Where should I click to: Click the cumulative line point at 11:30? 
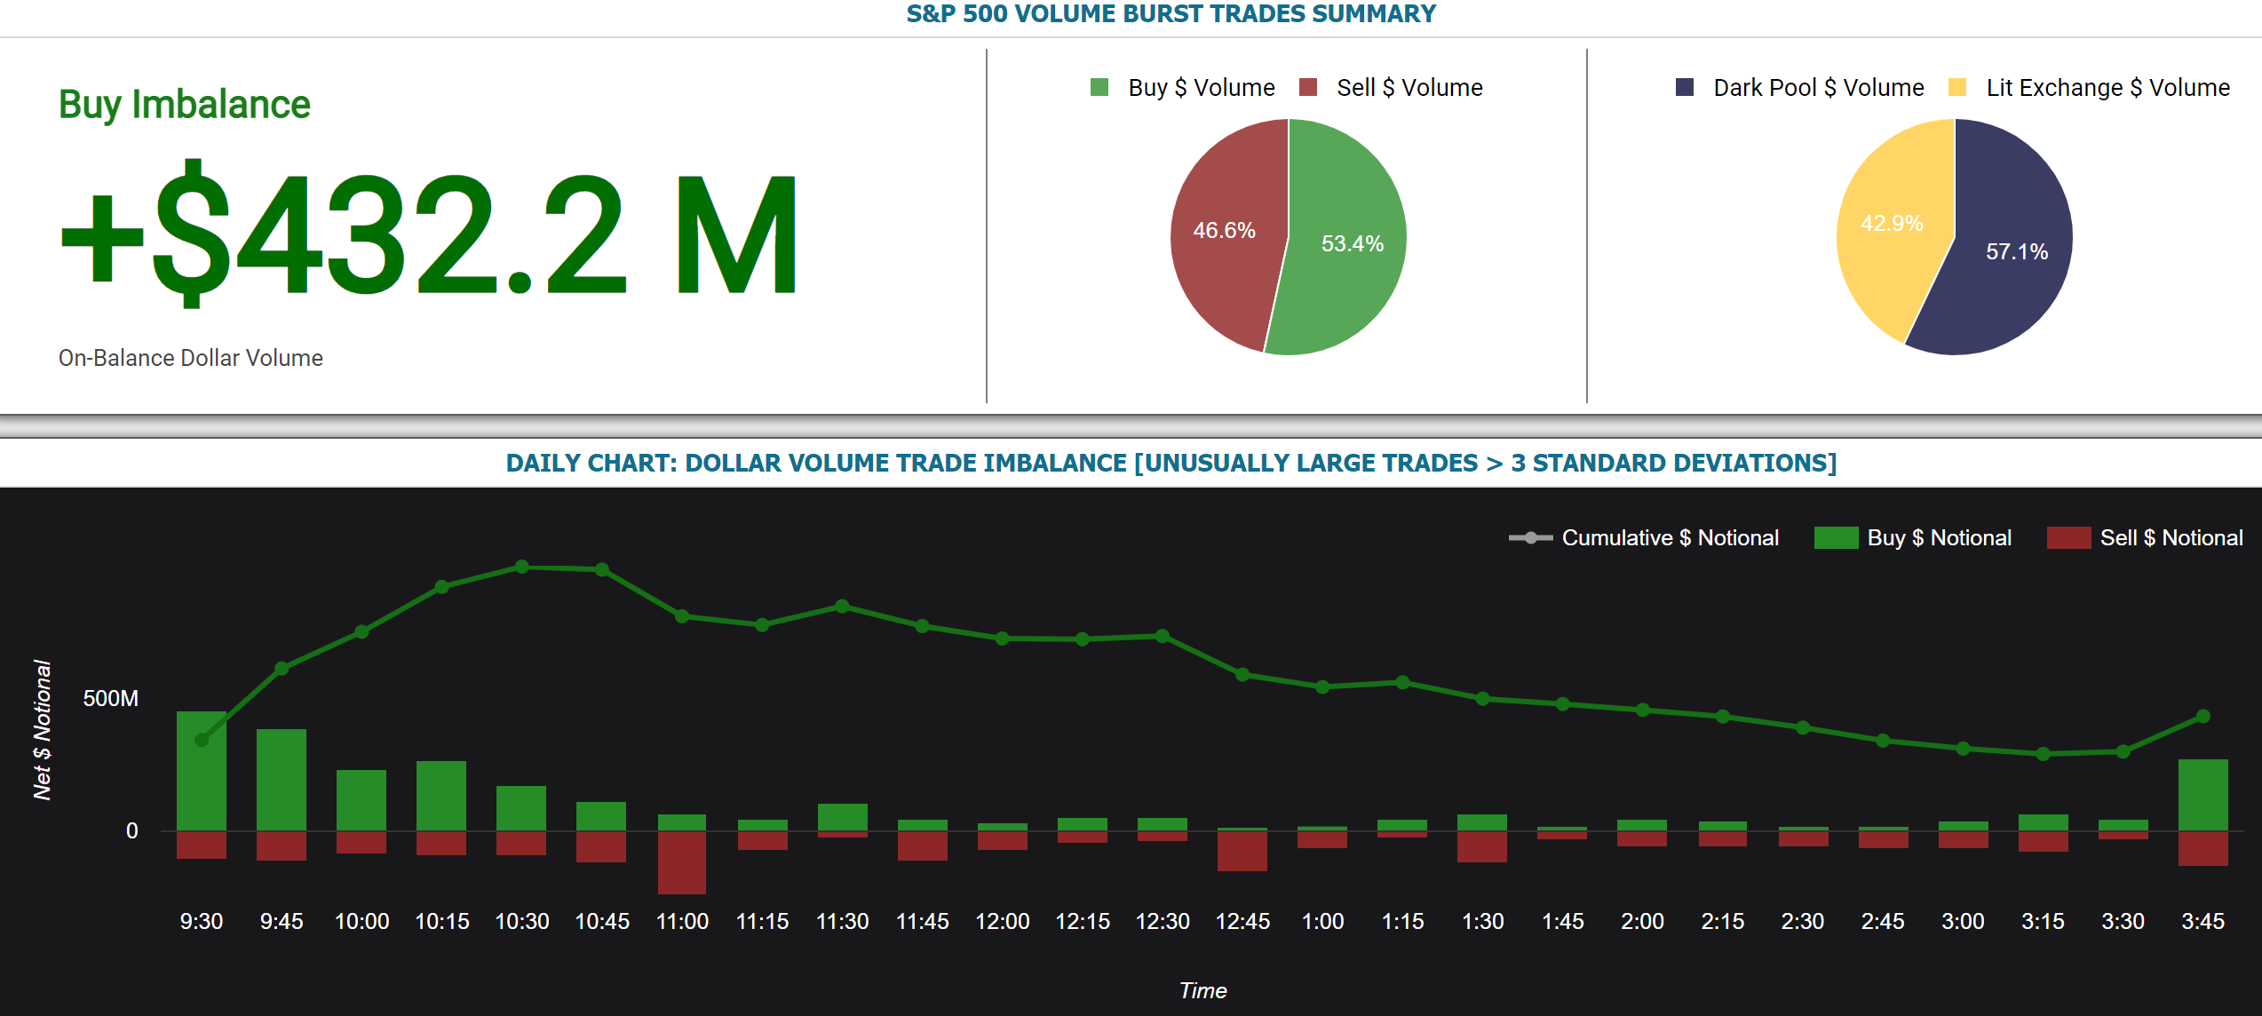coord(843,607)
